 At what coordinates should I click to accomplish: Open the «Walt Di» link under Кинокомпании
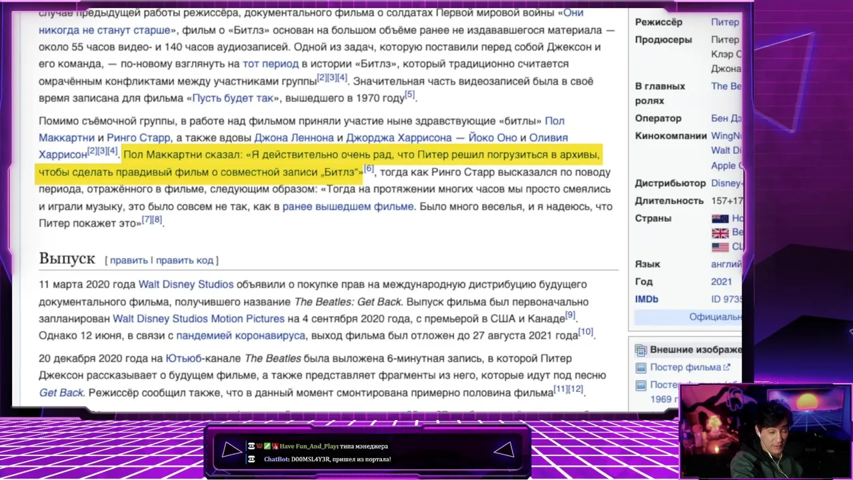tap(726, 151)
